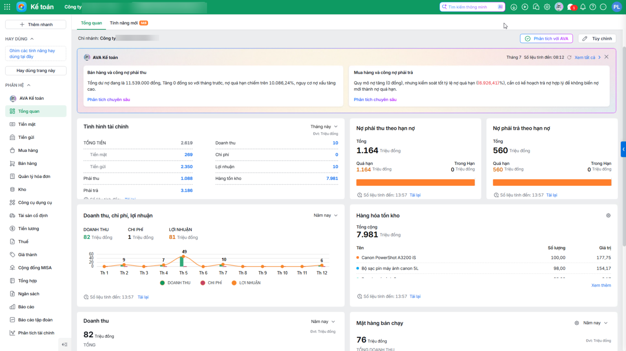This screenshot has width=626, height=351.
Task: Click the gear in Hàng hóa tồn kho
Action: 608,215
